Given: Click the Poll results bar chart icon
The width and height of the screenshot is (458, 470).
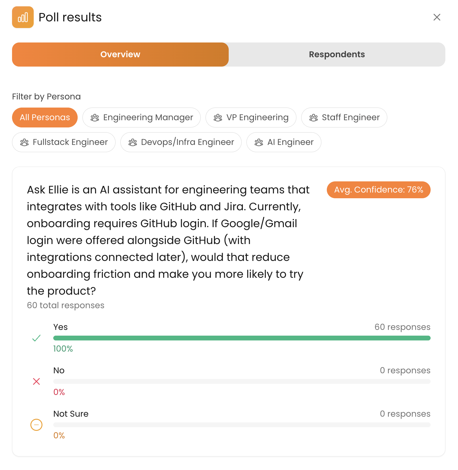Looking at the screenshot, I should [x=23, y=17].
